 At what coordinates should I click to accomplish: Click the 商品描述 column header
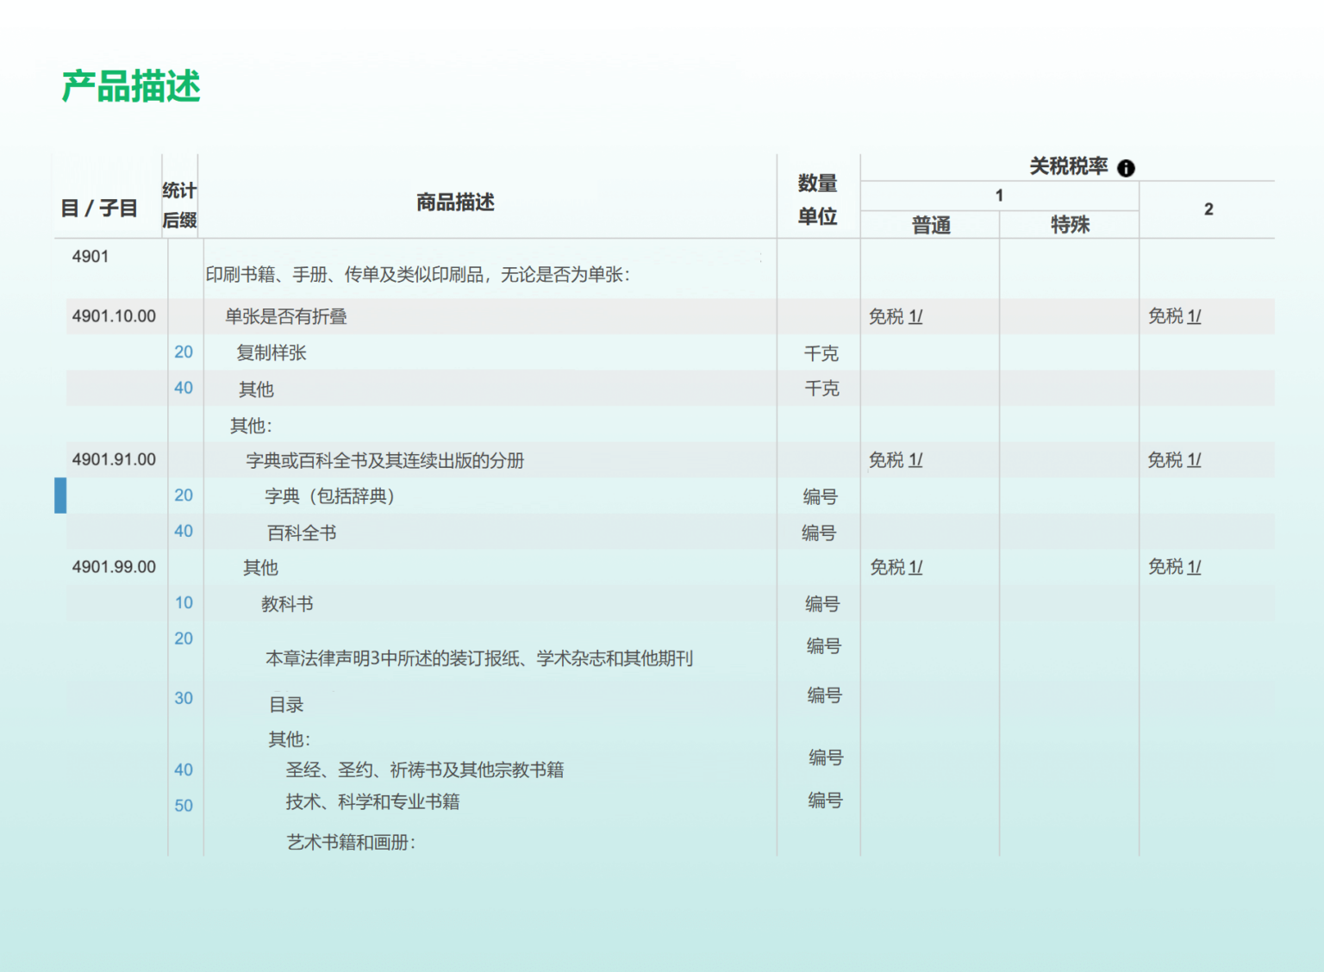[455, 202]
